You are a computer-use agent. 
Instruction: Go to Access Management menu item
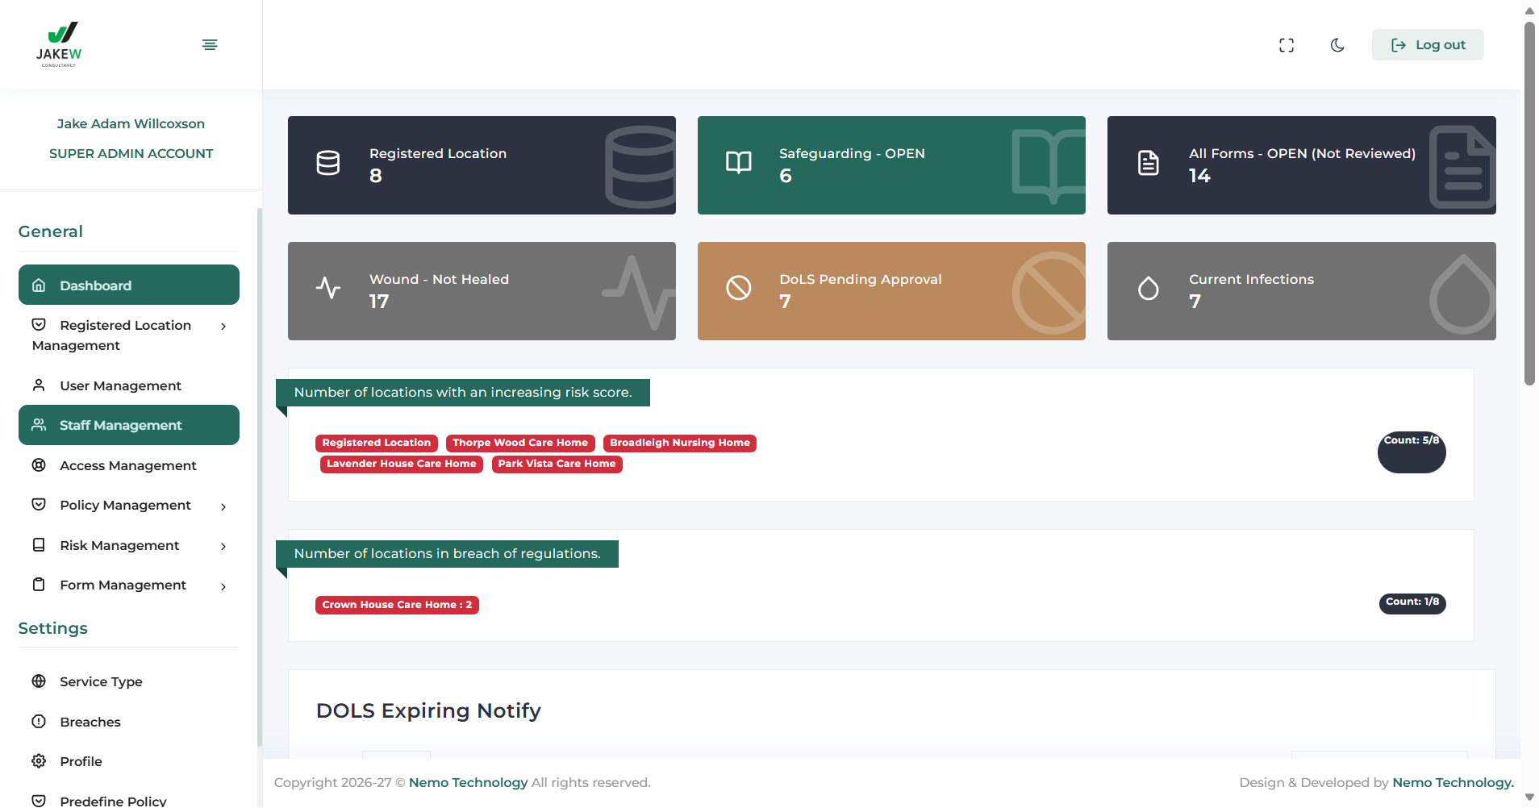tap(127, 465)
